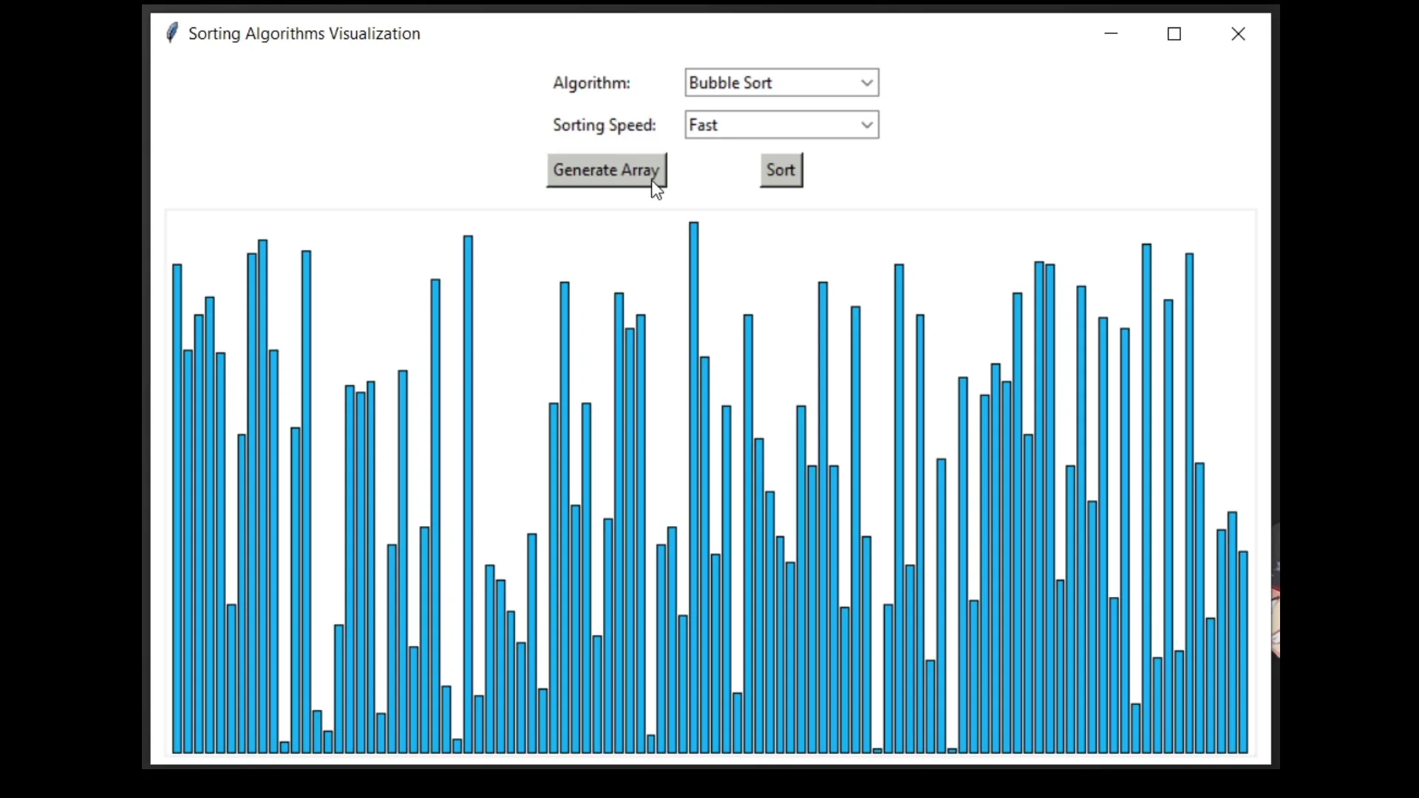1419x798 pixels.
Task: Expand the Algorithm dropdown arrow
Action: [x=867, y=83]
